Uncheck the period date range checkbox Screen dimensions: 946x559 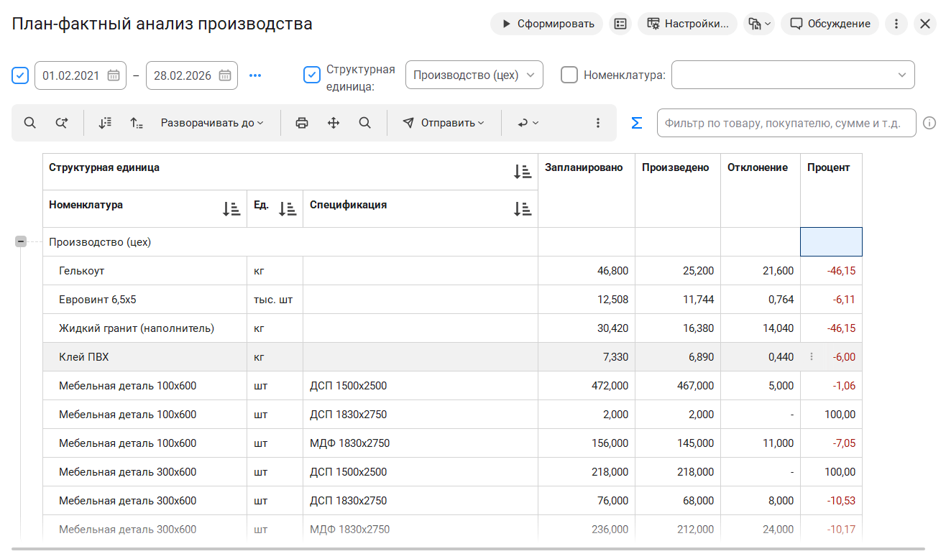point(20,75)
